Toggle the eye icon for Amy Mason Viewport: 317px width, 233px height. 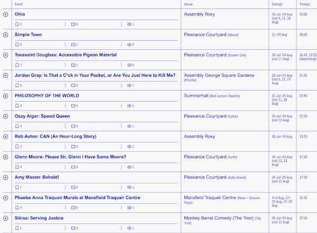[129, 187]
